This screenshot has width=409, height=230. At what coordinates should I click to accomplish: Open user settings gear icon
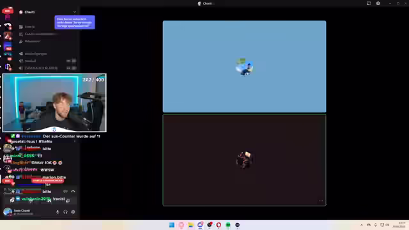(x=73, y=212)
